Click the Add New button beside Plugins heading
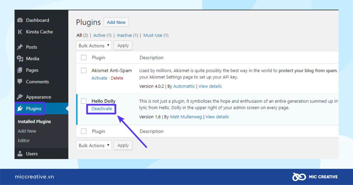Image resolution: width=353 pixels, height=185 pixels. click(x=116, y=22)
